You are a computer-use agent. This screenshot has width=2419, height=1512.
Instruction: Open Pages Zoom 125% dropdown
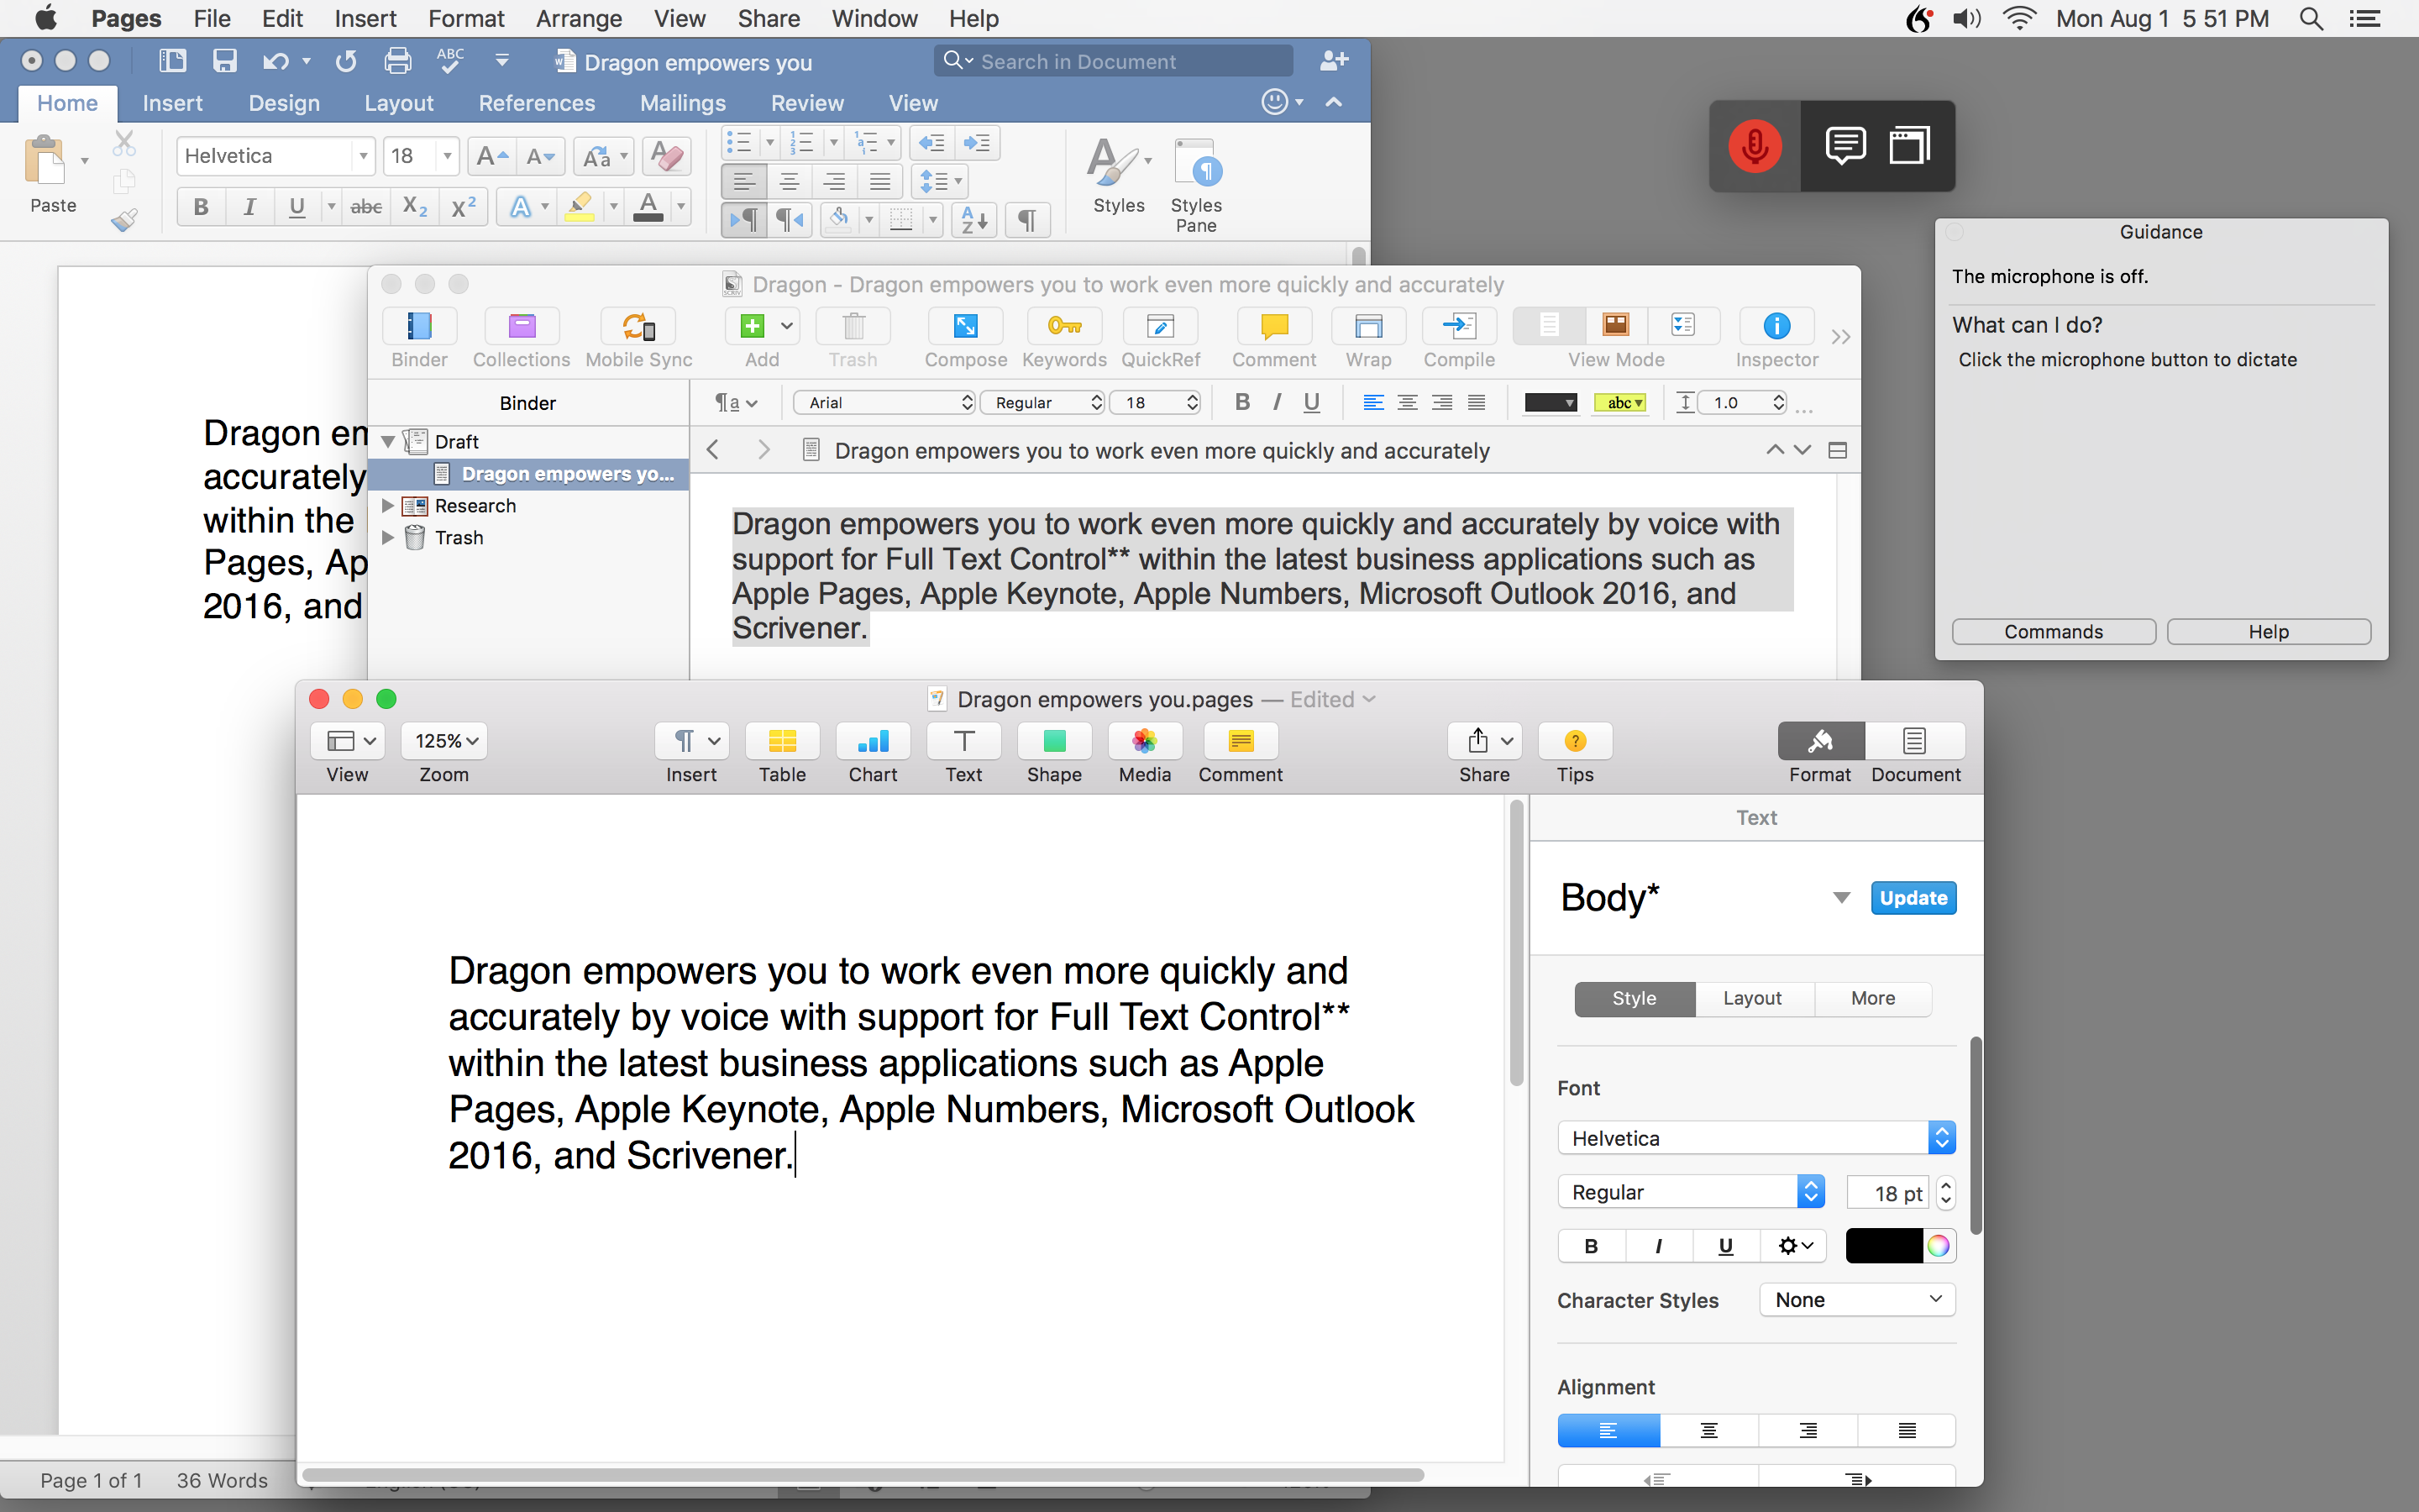coord(443,741)
